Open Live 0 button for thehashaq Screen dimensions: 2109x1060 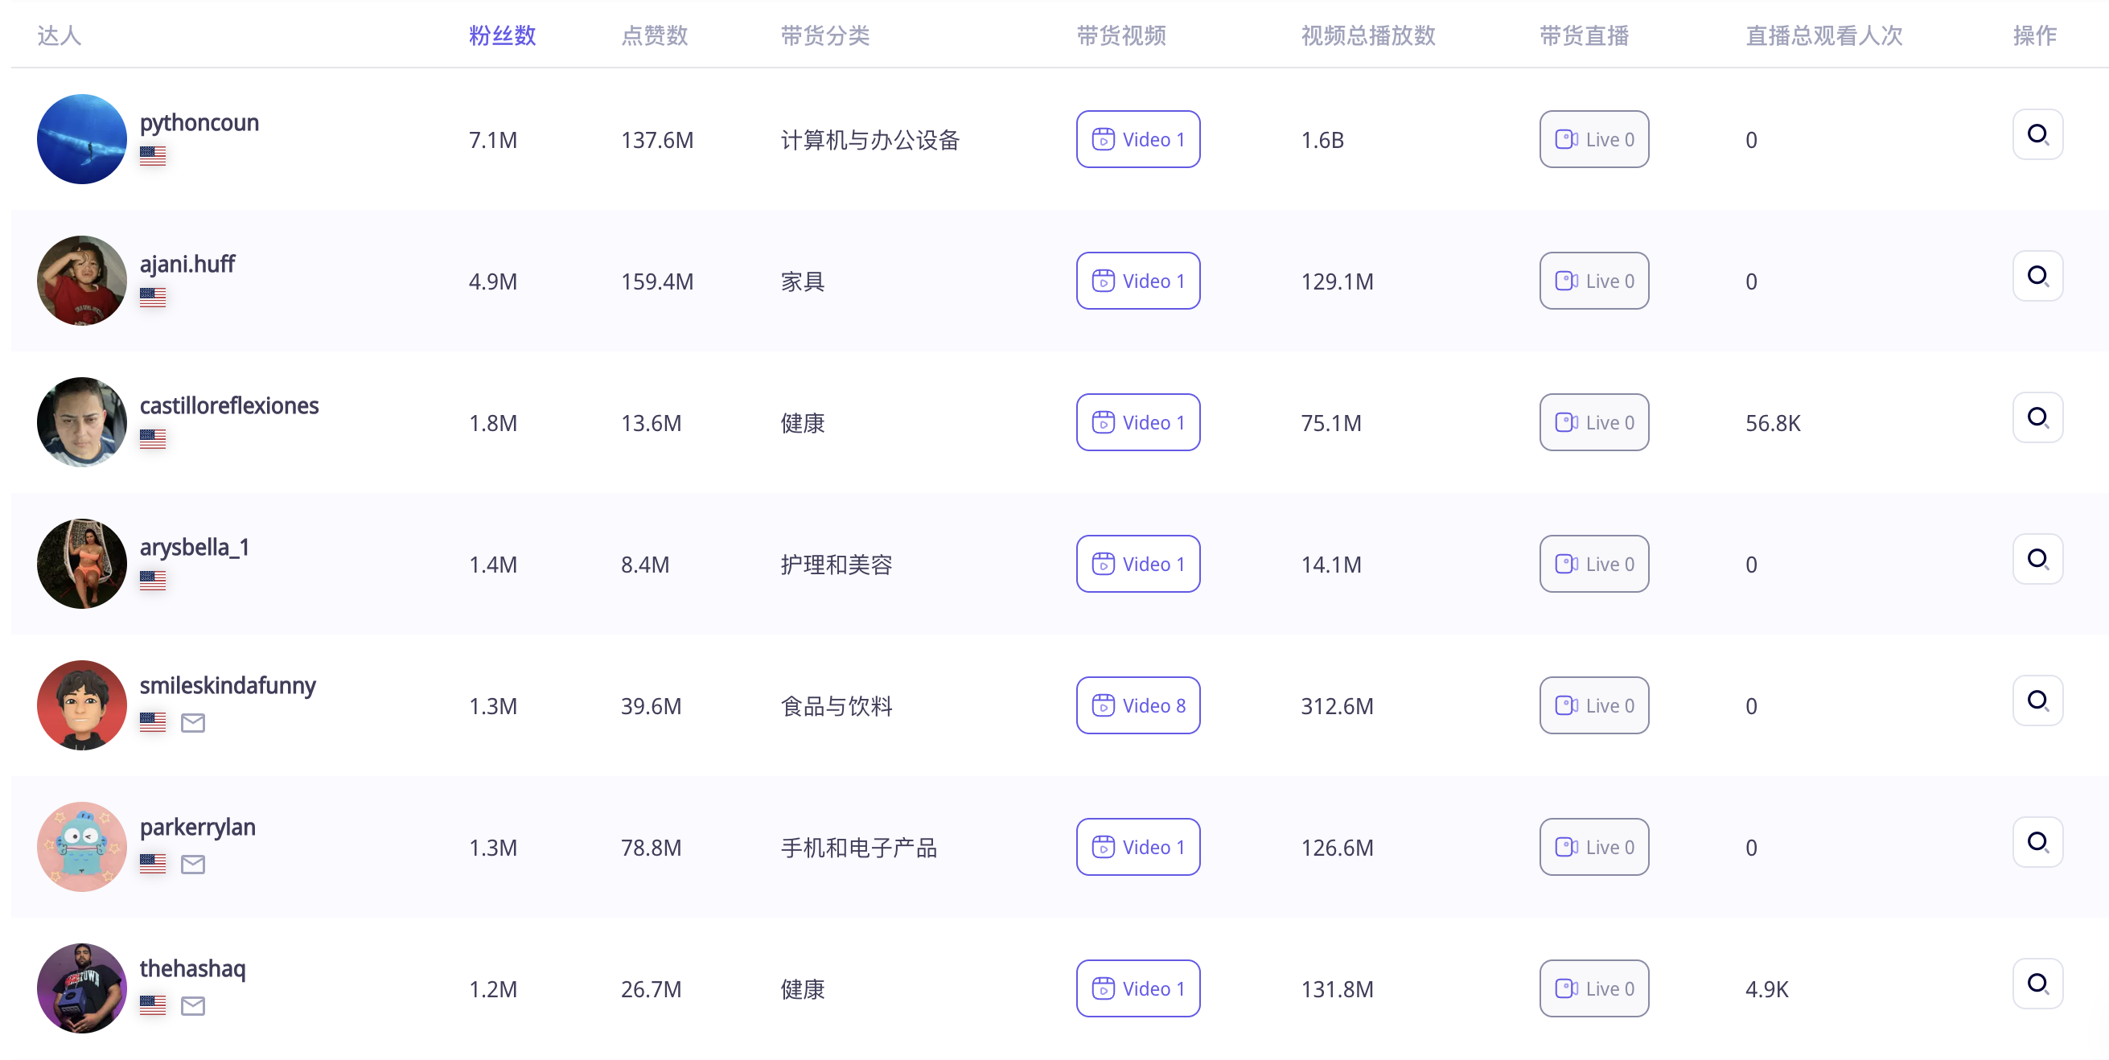click(1593, 988)
